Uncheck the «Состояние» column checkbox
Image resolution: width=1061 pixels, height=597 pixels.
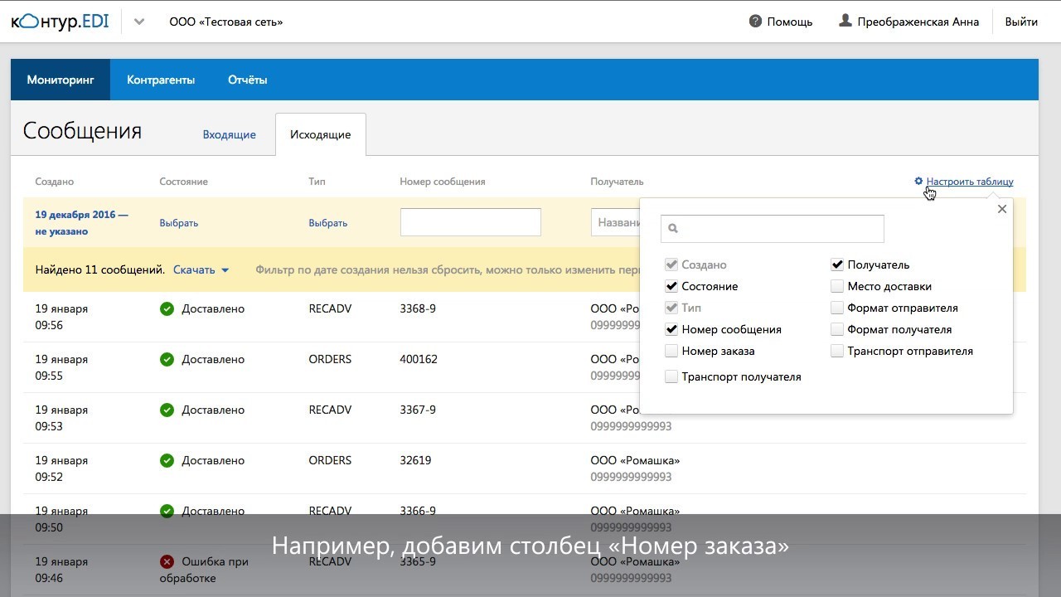tap(671, 286)
